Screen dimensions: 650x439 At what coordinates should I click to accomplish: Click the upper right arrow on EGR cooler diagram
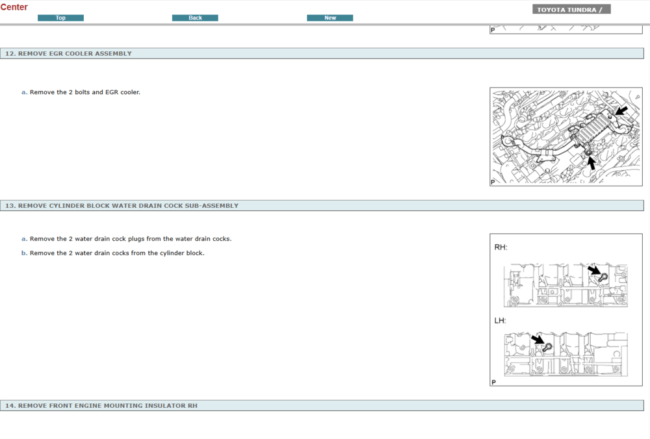pos(621,111)
